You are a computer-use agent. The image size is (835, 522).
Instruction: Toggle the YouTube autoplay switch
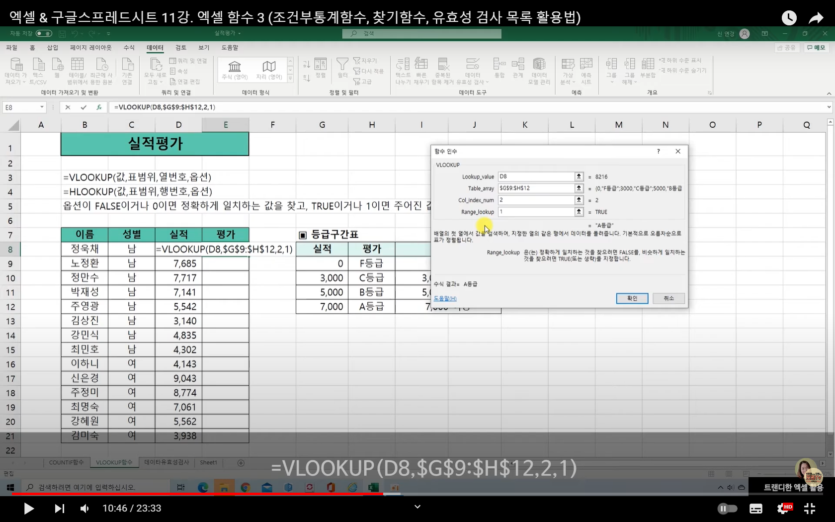[x=727, y=509]
